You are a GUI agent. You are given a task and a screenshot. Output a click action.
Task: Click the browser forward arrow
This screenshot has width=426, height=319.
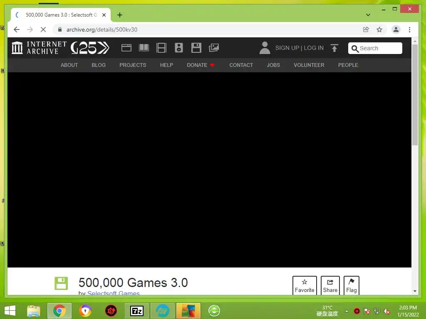click(30, 29)
